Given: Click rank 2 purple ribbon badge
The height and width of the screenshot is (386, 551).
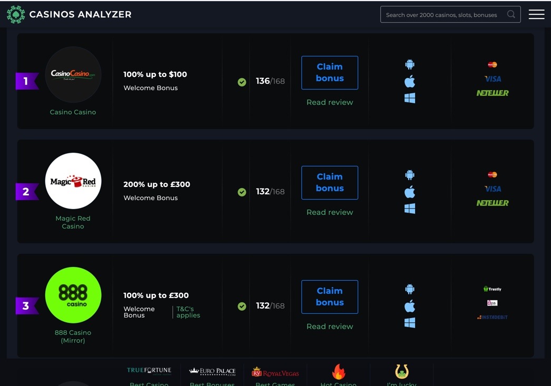Looking at the screenshot, I should click(x=27, y=191).
